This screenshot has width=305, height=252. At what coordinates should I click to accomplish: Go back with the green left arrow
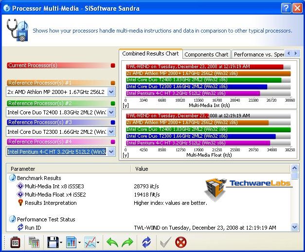112,242
